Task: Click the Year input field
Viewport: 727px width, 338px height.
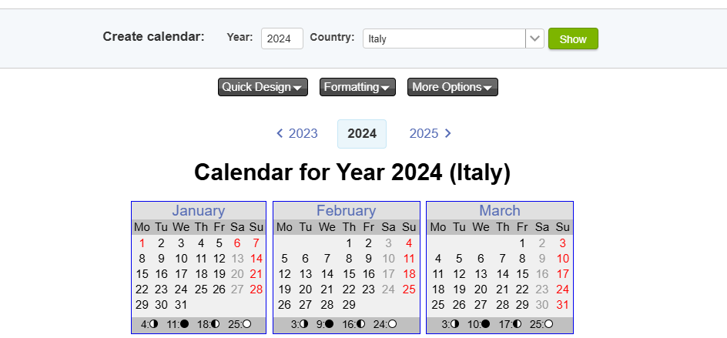Action: [x=282, y=38]
